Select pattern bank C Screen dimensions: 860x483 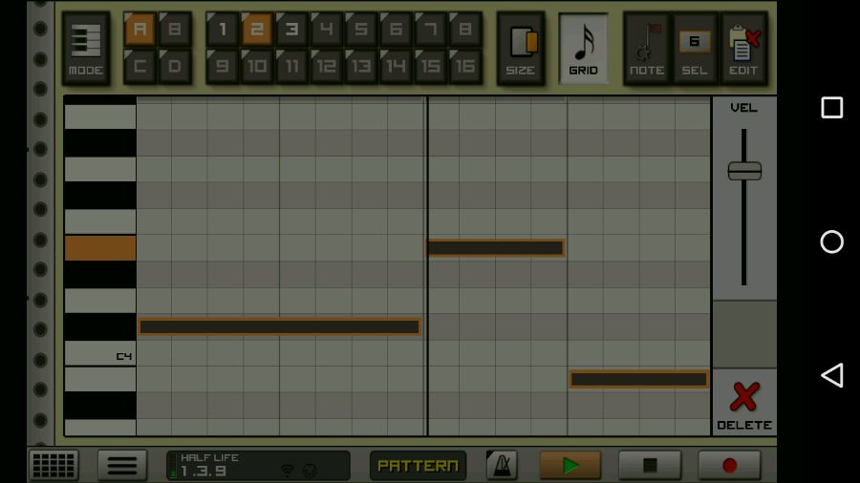tap(140, 66)
